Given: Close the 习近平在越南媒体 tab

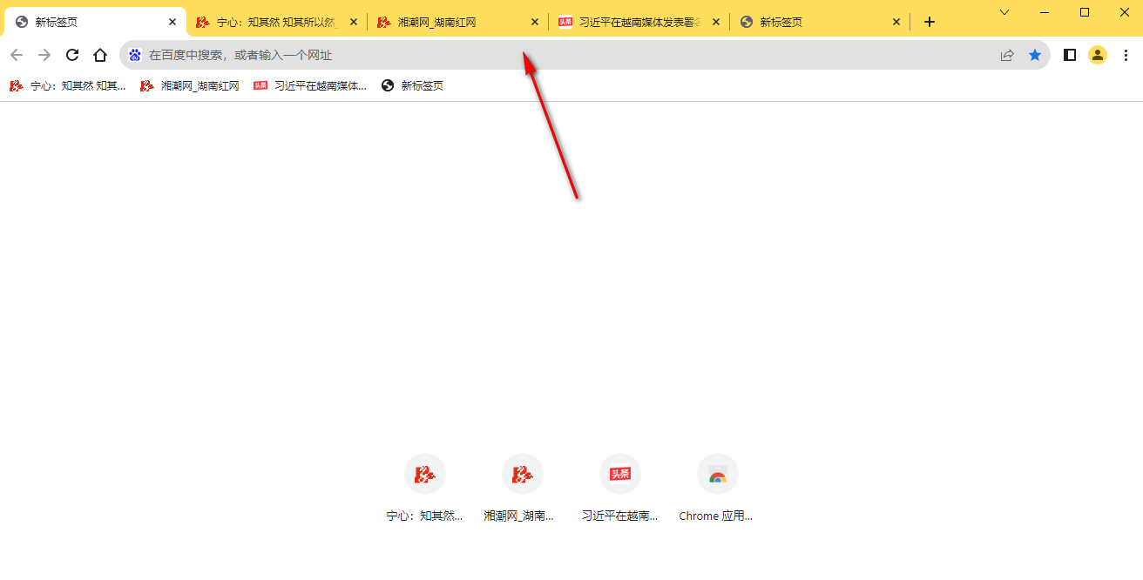Looking at the screenshot, I should (716, 22).
